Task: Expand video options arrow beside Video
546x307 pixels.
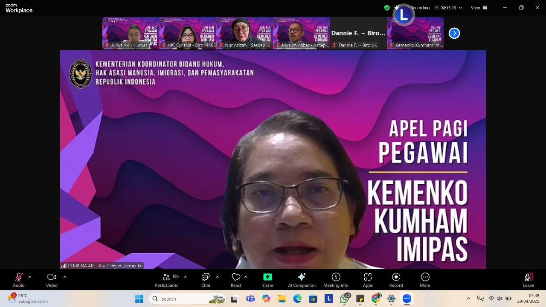Action: pos(65,277)
